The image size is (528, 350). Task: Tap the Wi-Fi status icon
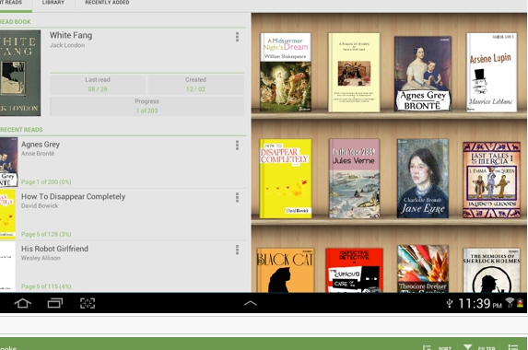[x=510, y=303]
